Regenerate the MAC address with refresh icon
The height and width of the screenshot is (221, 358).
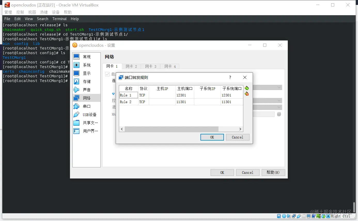(x=279, y=114)
